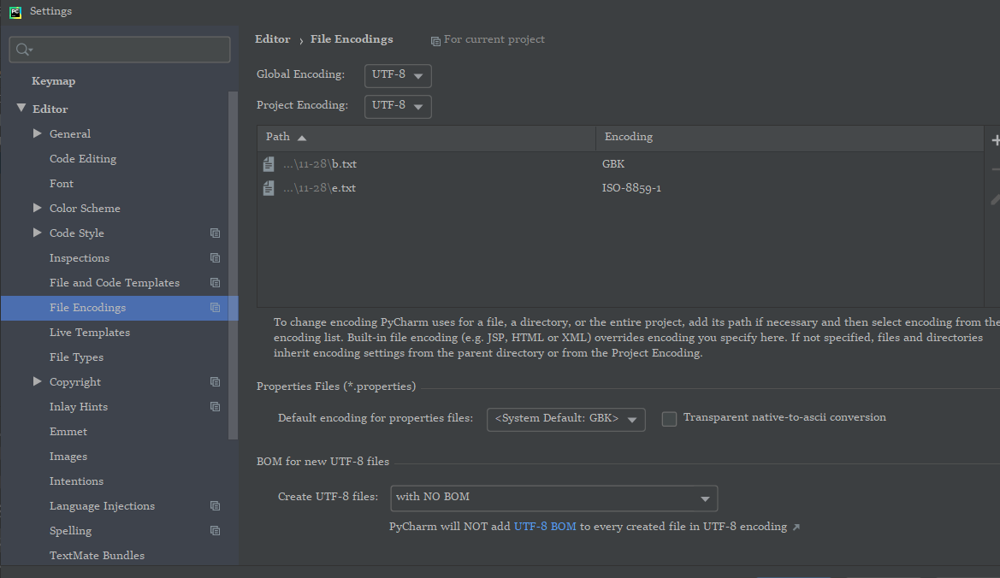1000x578 pixels.
Task: Click the file icon next to e.txt
Action: click(x=268, y=187)
